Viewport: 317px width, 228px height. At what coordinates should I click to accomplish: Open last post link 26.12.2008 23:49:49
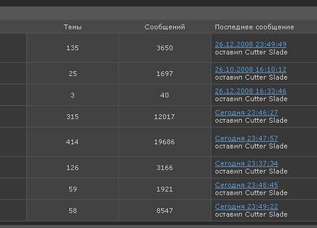click(x=251, y=44)
